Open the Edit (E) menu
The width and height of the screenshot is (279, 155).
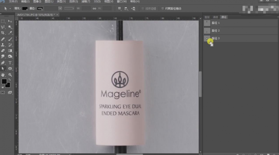[x=25, y=2]
